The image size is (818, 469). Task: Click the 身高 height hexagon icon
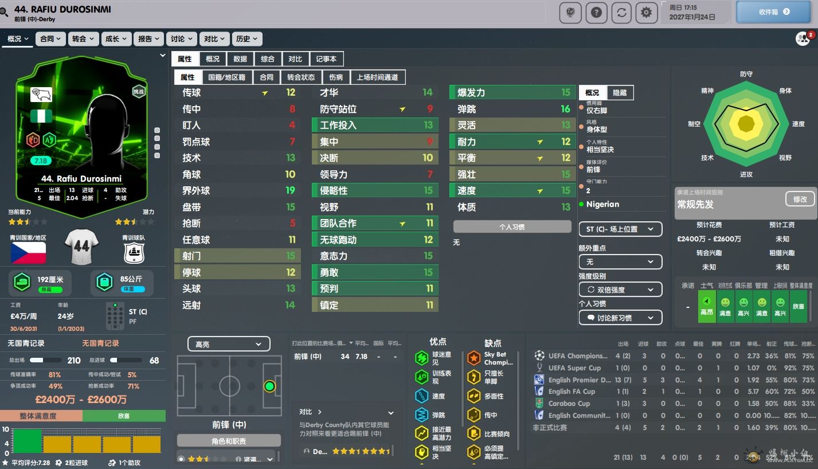23,283
